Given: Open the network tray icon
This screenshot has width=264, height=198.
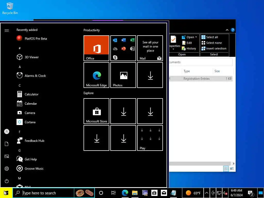Looking at the screenshot, I should click(219, 193).
